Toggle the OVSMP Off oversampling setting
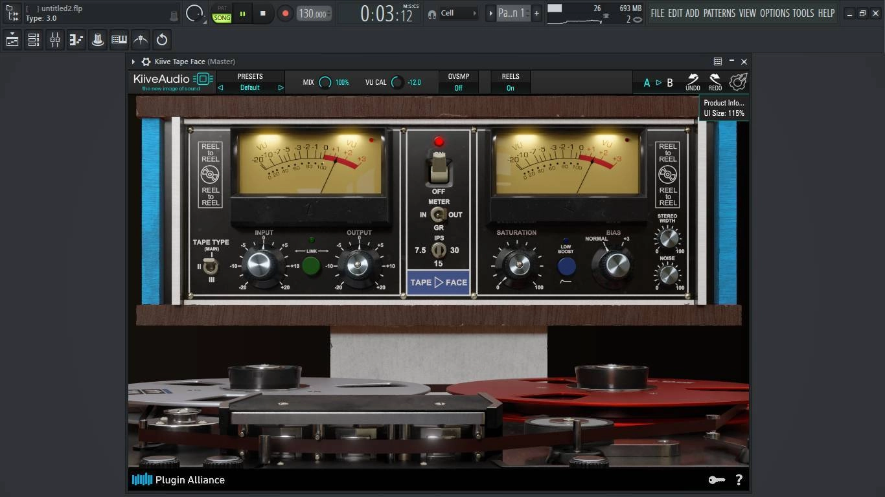 click(x=458, y=82)
